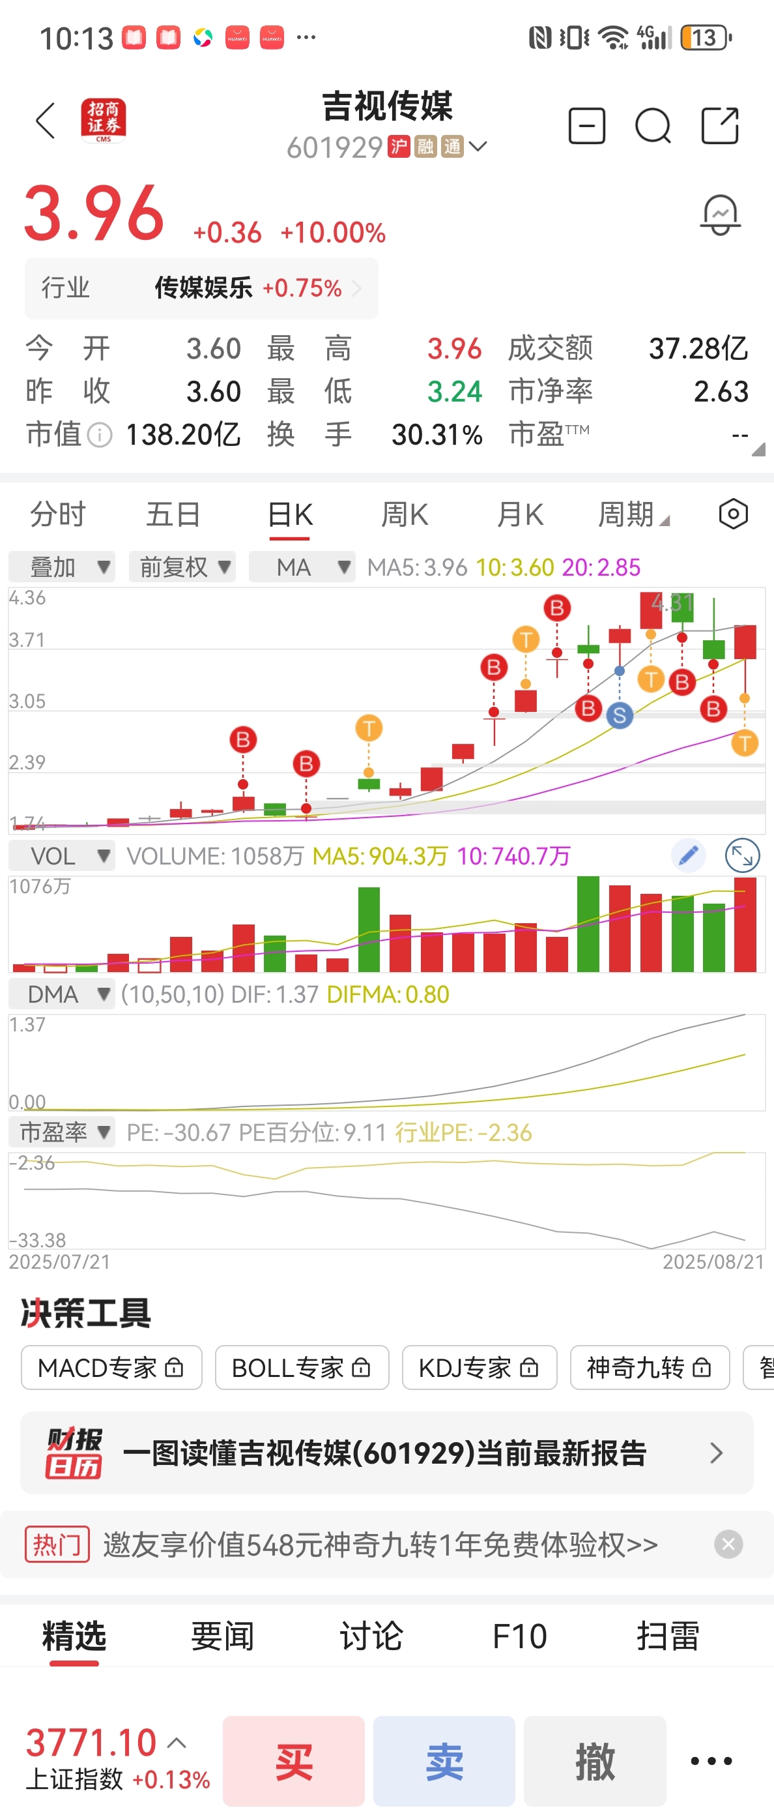Open more options three-dot menu at bottom
774x1819 pixels.
(711, 1761)
